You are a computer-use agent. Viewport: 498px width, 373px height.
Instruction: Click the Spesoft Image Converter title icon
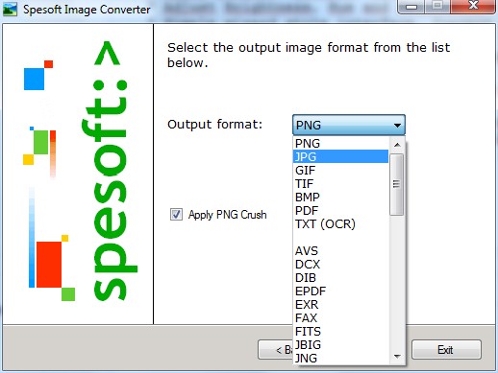coord(10,10)
